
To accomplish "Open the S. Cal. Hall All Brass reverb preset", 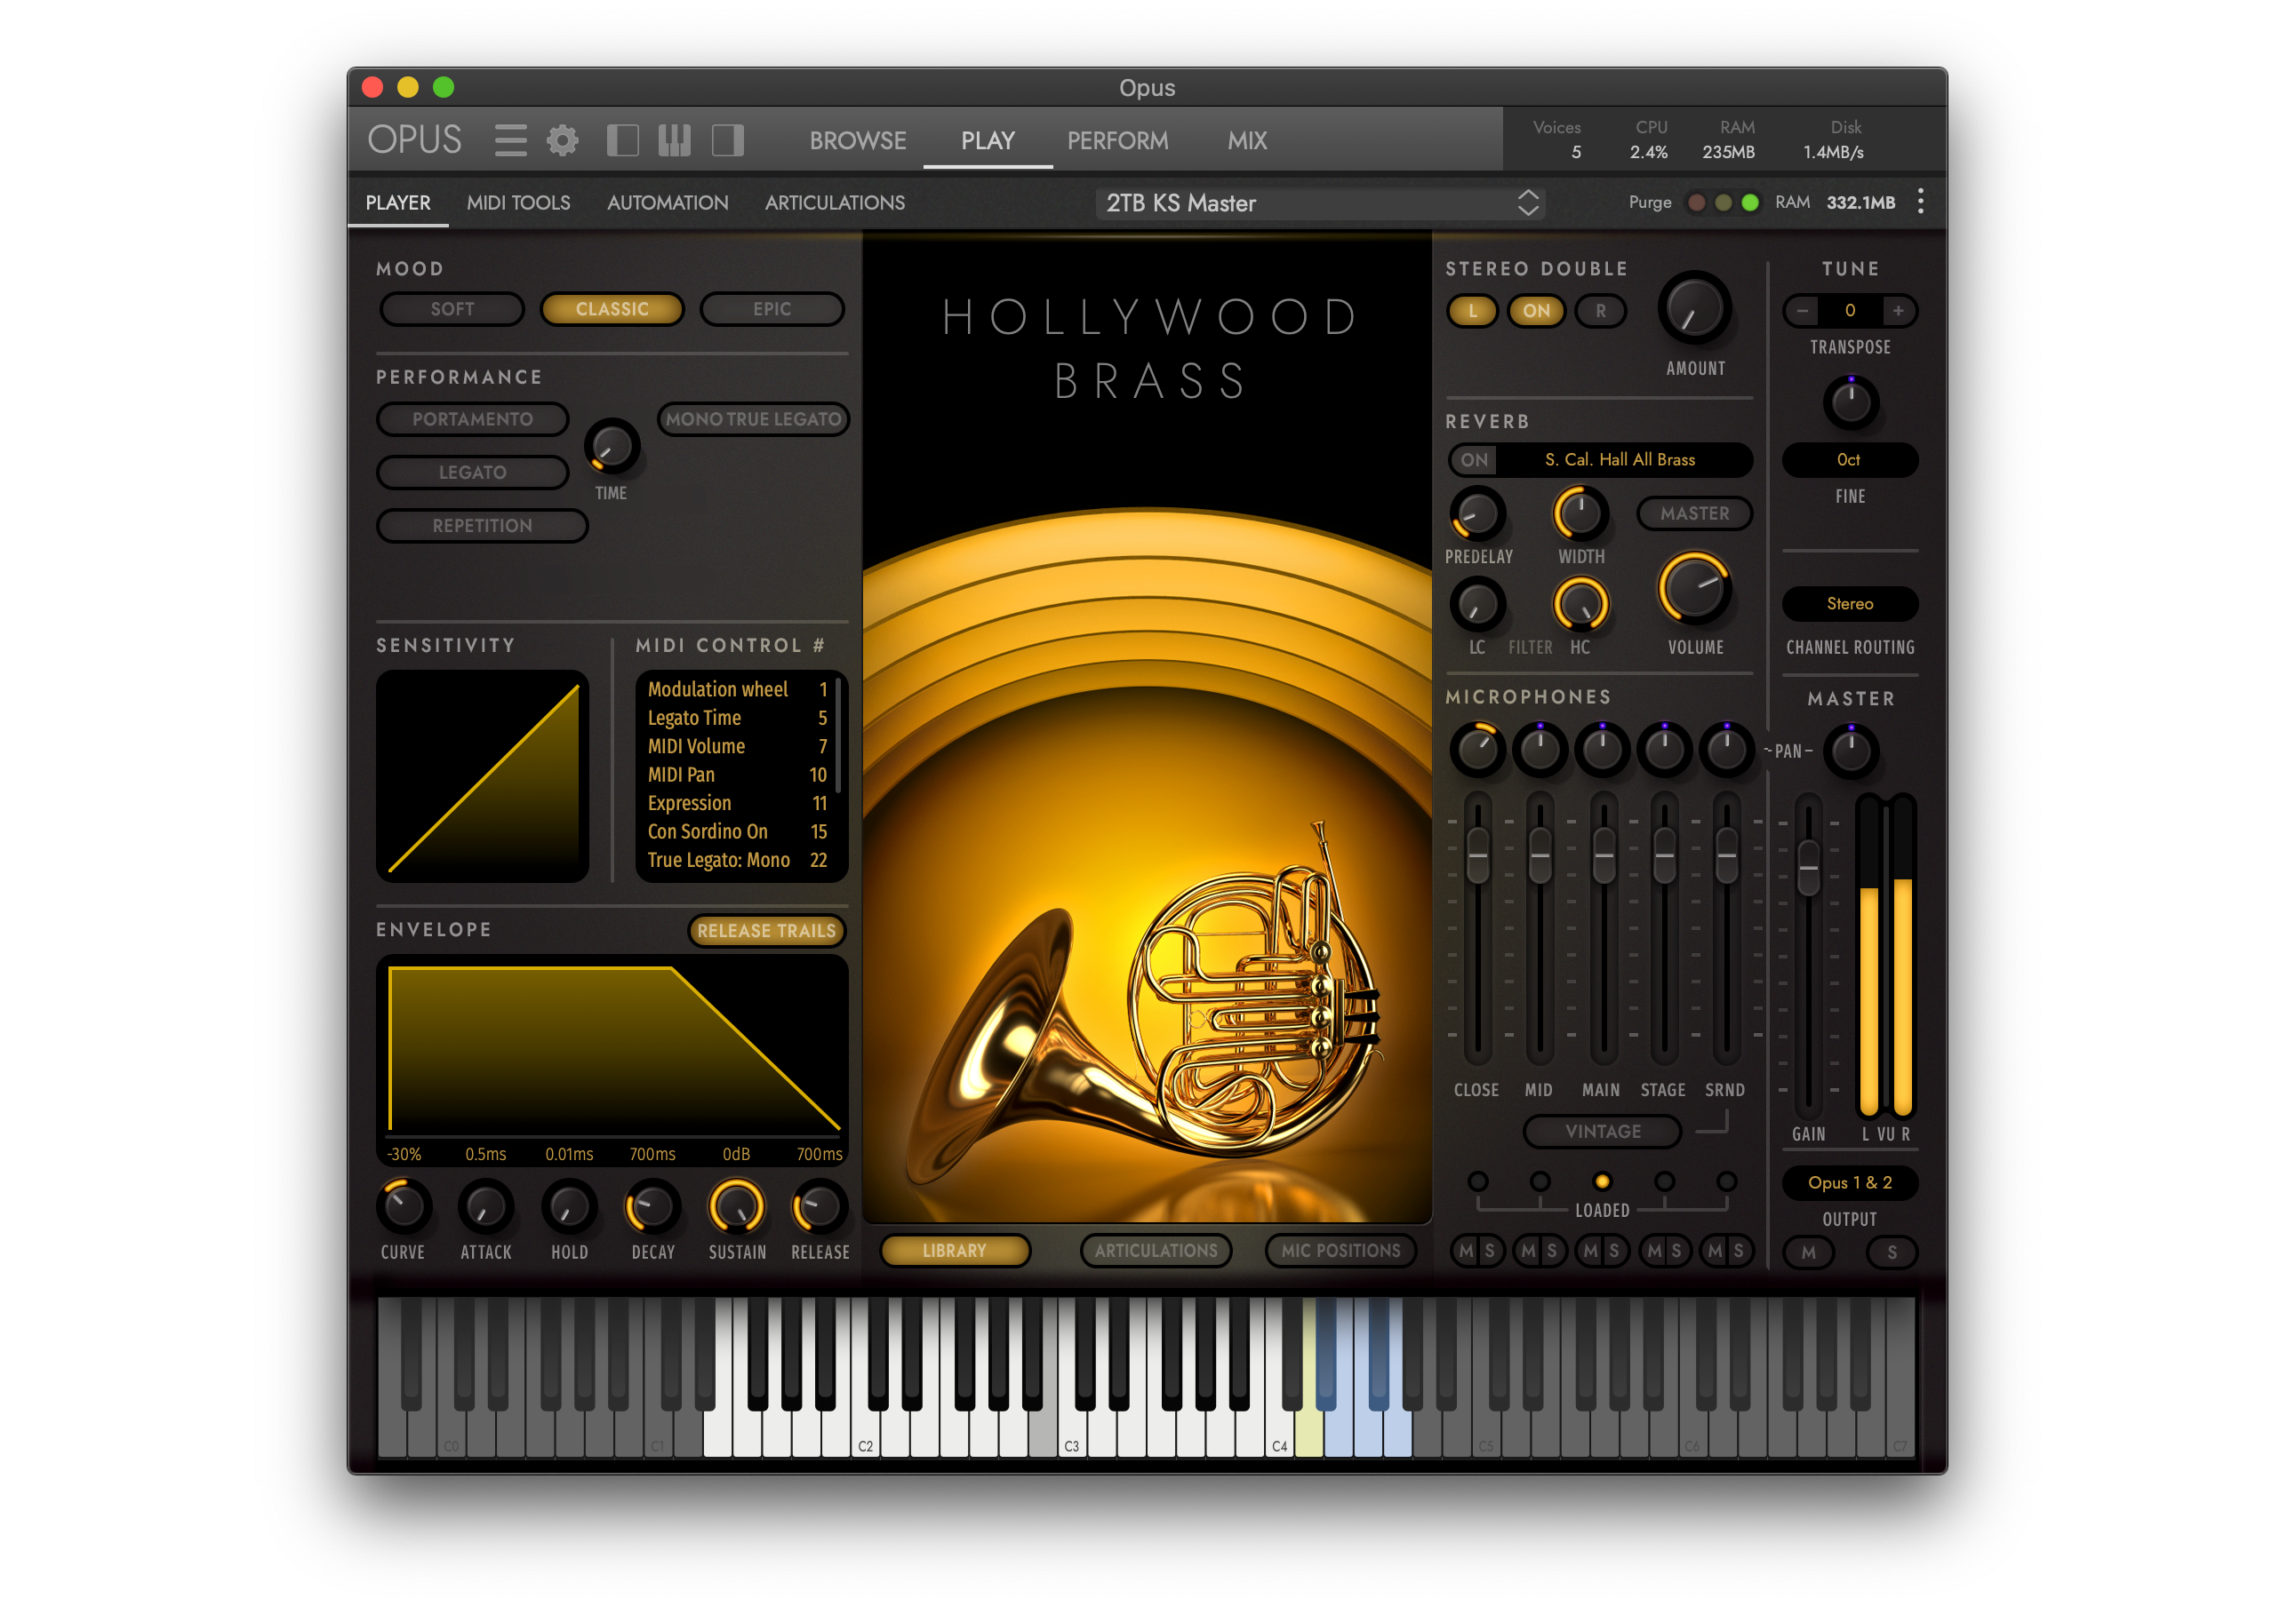I will (1620, 460).
